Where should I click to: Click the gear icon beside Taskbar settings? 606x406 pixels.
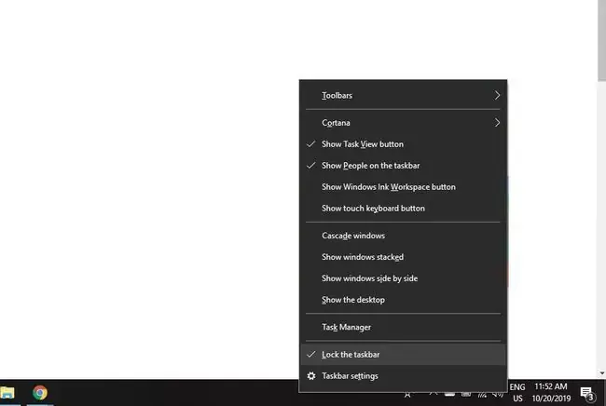(x=311, y=376)
